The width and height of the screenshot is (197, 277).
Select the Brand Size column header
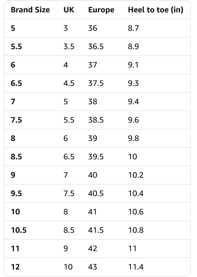[x=30, y=10]
